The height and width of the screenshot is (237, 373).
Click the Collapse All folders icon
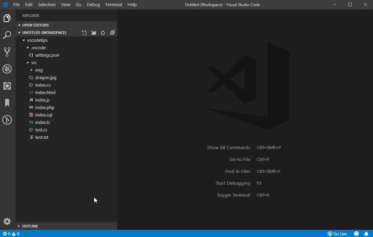112,33
